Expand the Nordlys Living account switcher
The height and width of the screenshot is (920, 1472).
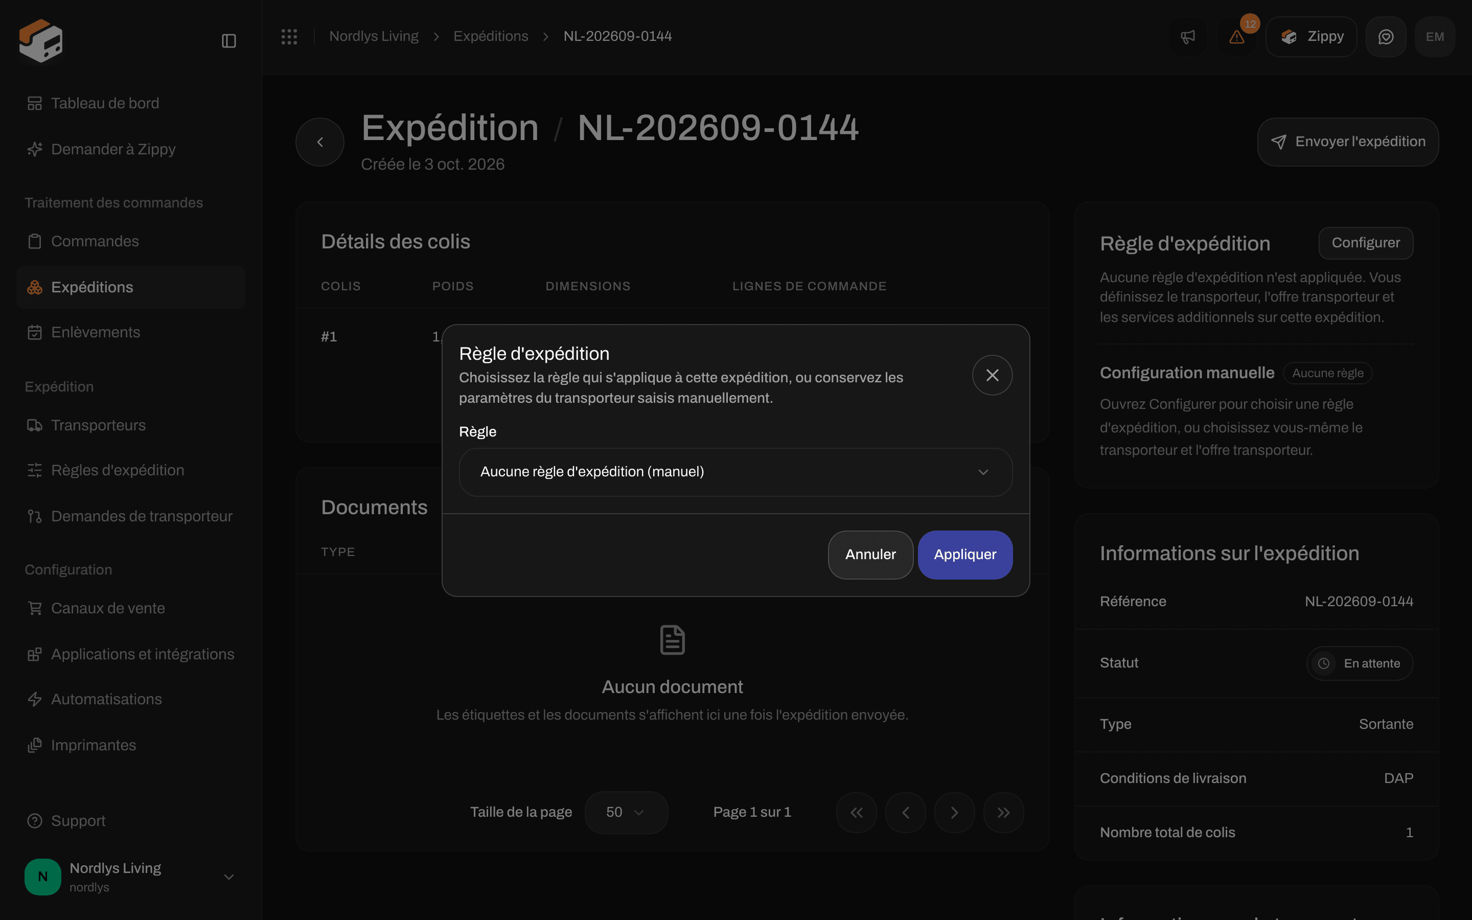pos(131,877)
